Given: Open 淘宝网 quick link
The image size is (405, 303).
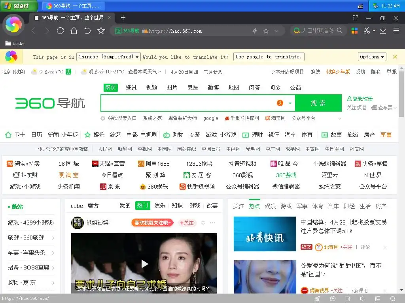Looking at the screenshot, I should pos(275,118).
